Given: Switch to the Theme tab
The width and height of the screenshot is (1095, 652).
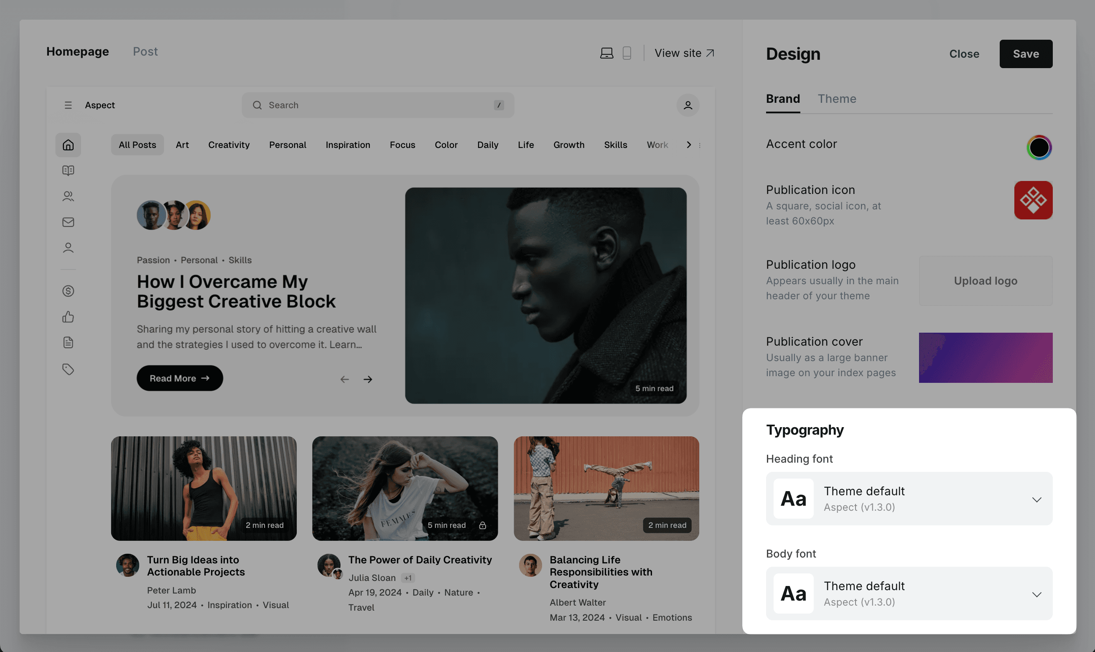Looking at the screenshot, I should coord(837,99).
